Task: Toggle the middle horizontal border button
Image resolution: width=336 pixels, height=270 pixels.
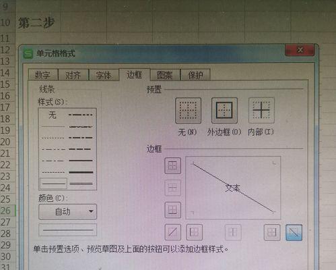Action: (x=172, y=188)
